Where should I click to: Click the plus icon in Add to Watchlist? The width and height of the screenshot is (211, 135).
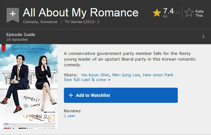coord(71,95)
